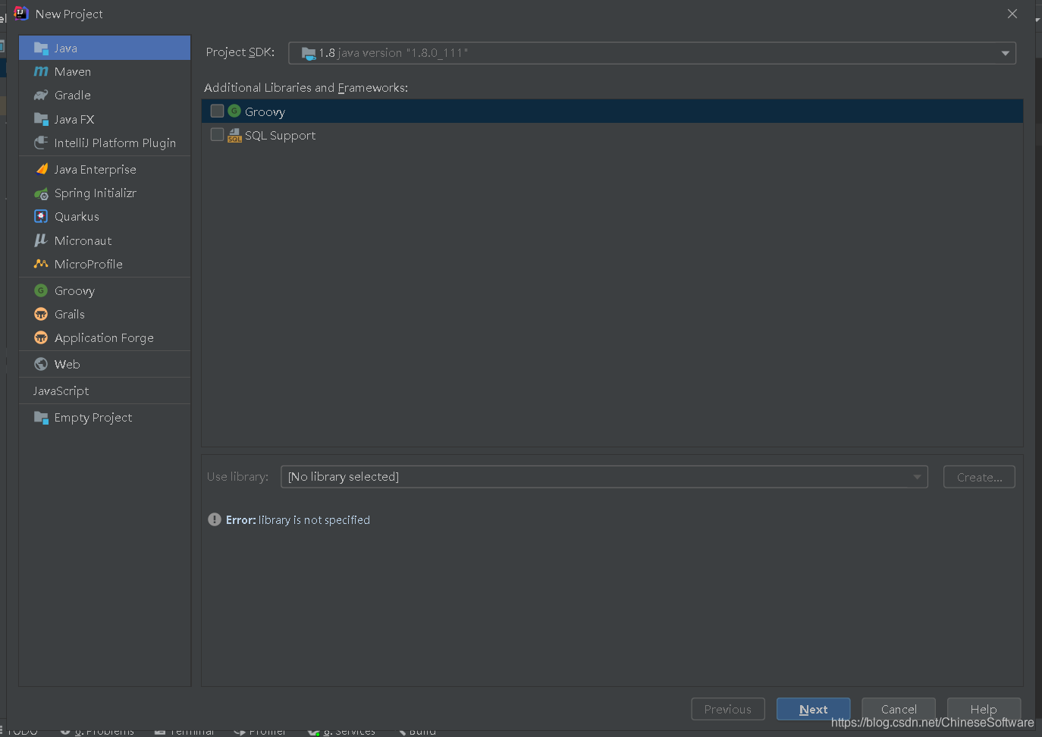Click the SDK folder icon in Project SDK
The height and width of the screenshot is (737, 1042).
(x=308, y=53)
